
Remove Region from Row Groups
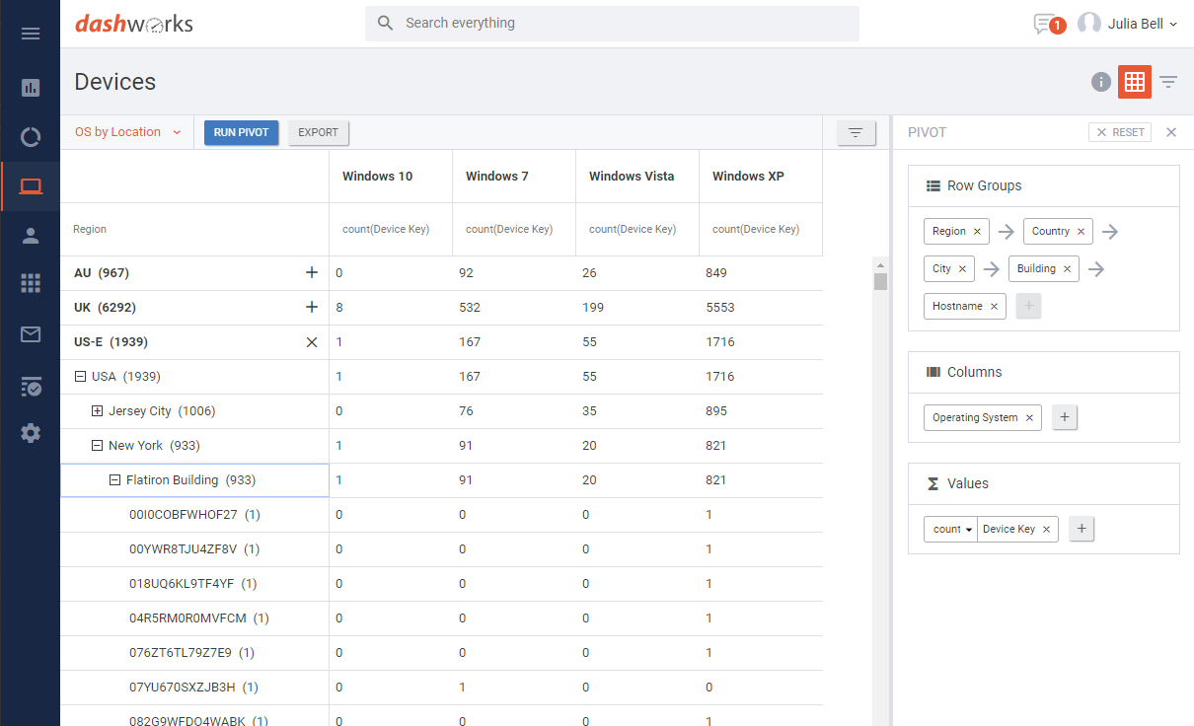[977, 231]
